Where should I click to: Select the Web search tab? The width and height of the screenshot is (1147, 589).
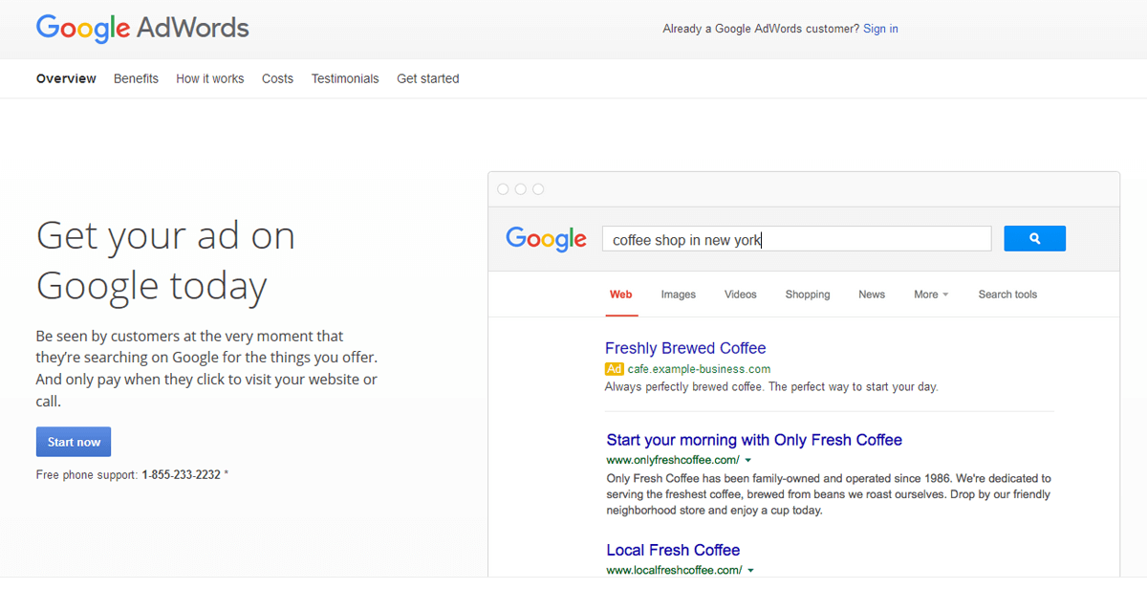pos(621,294)
